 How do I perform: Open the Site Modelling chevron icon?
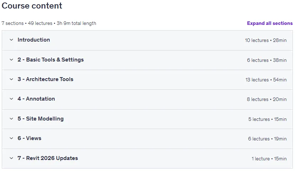click(11, 119)
